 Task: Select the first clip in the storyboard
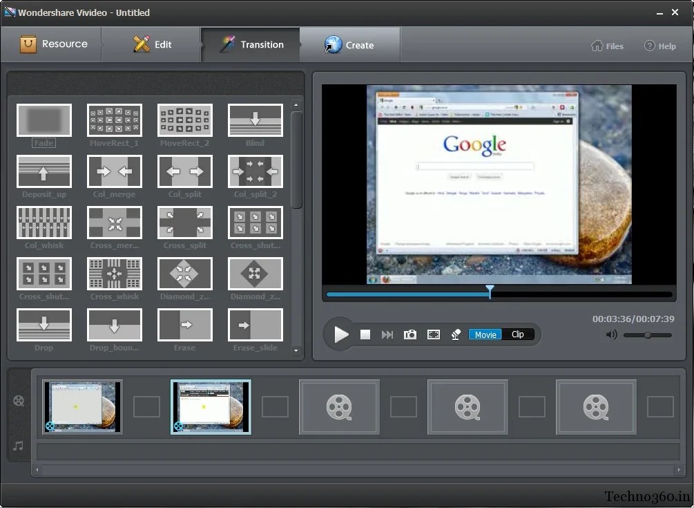point(82,406)
